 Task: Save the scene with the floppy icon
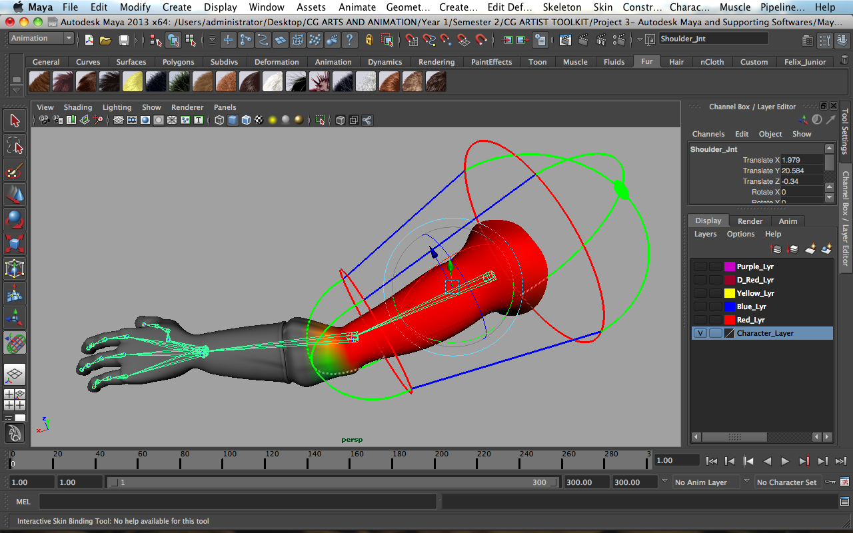123,40
